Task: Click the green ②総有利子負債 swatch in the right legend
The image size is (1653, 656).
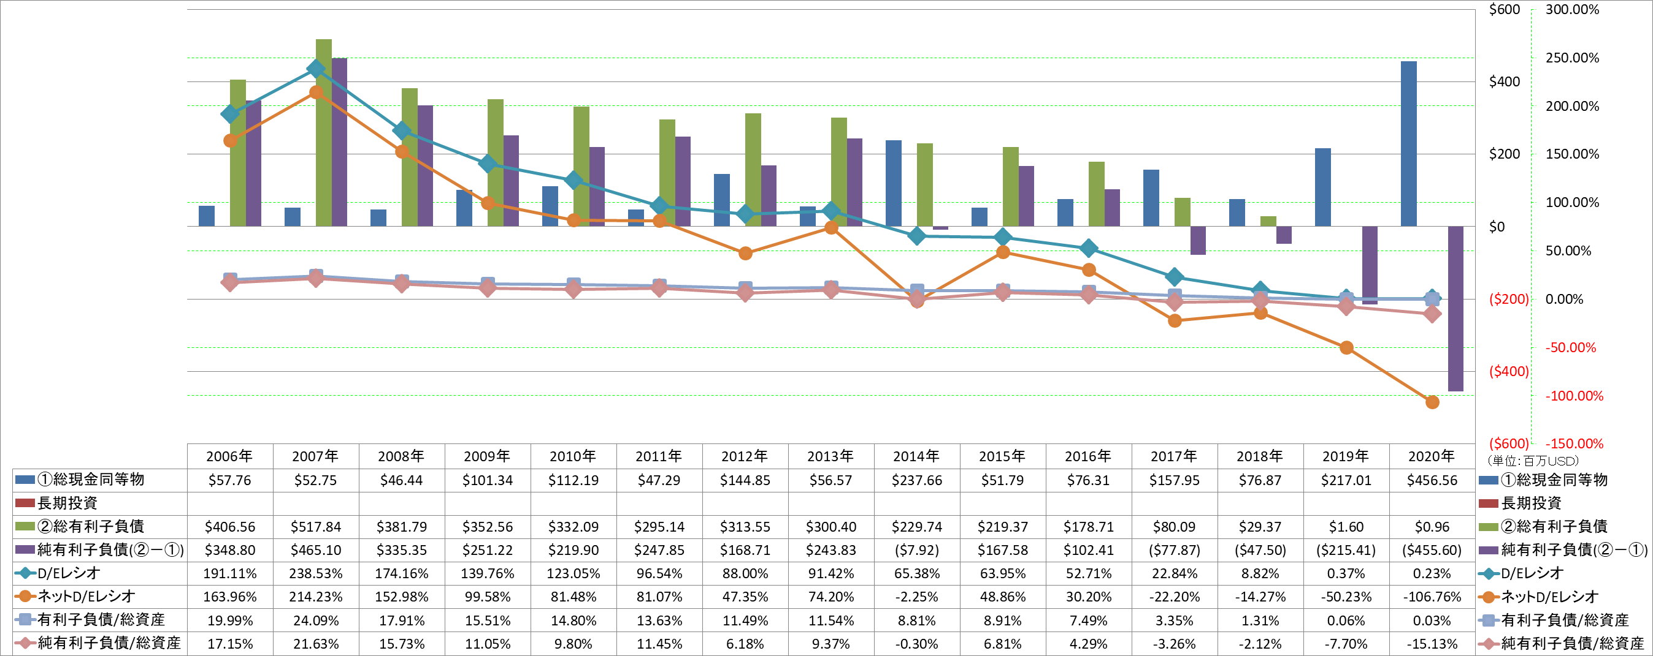Action: pyautogui.click(x=1488, y=527)
